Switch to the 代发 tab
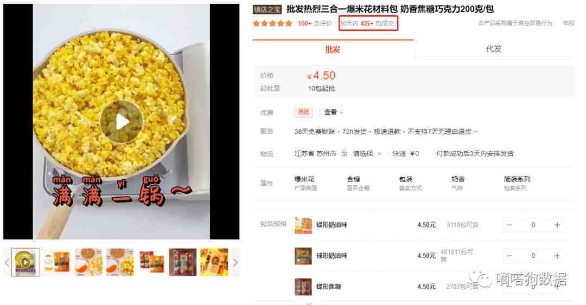The height and width of the screenshot is (305, 586). 494,49
